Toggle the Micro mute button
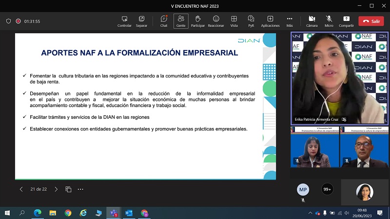 (x=329, y=21)
